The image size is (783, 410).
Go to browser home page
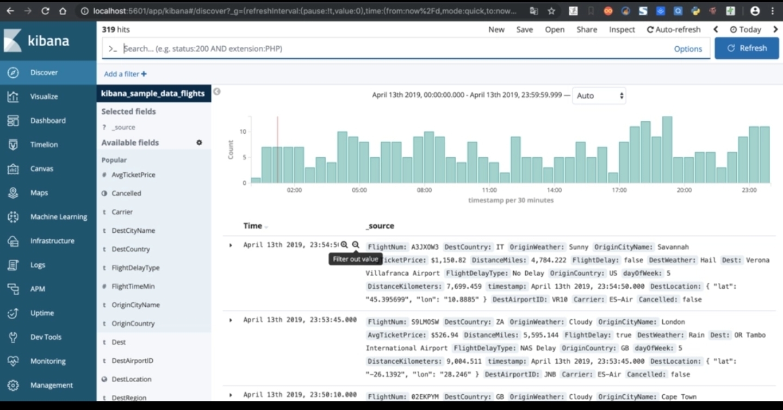[x=63, y=11]
